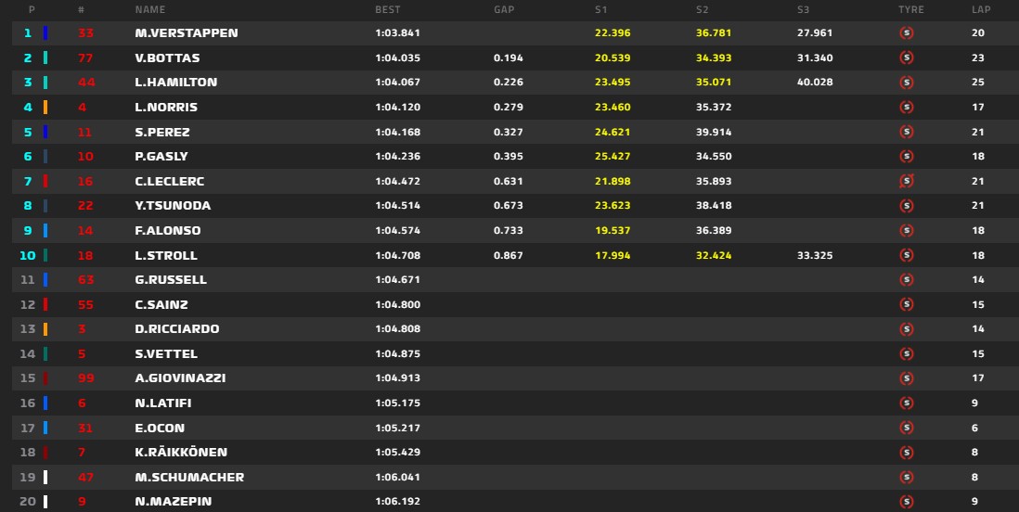Click car number 33
The height and width of the screenshot is (512, 1019).
coord(85,33)
